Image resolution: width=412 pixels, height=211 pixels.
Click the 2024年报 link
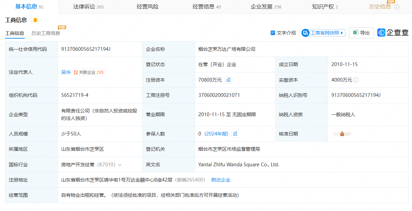pyautogui.click(x=216, y=134)
